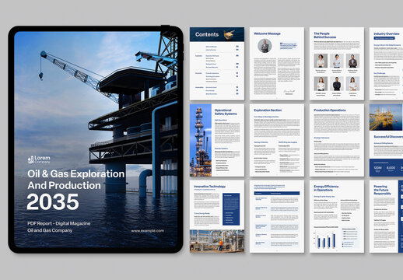Open the Production Operations page thumbnail
This screenshot has height=280, width=403.
point(337,140)
